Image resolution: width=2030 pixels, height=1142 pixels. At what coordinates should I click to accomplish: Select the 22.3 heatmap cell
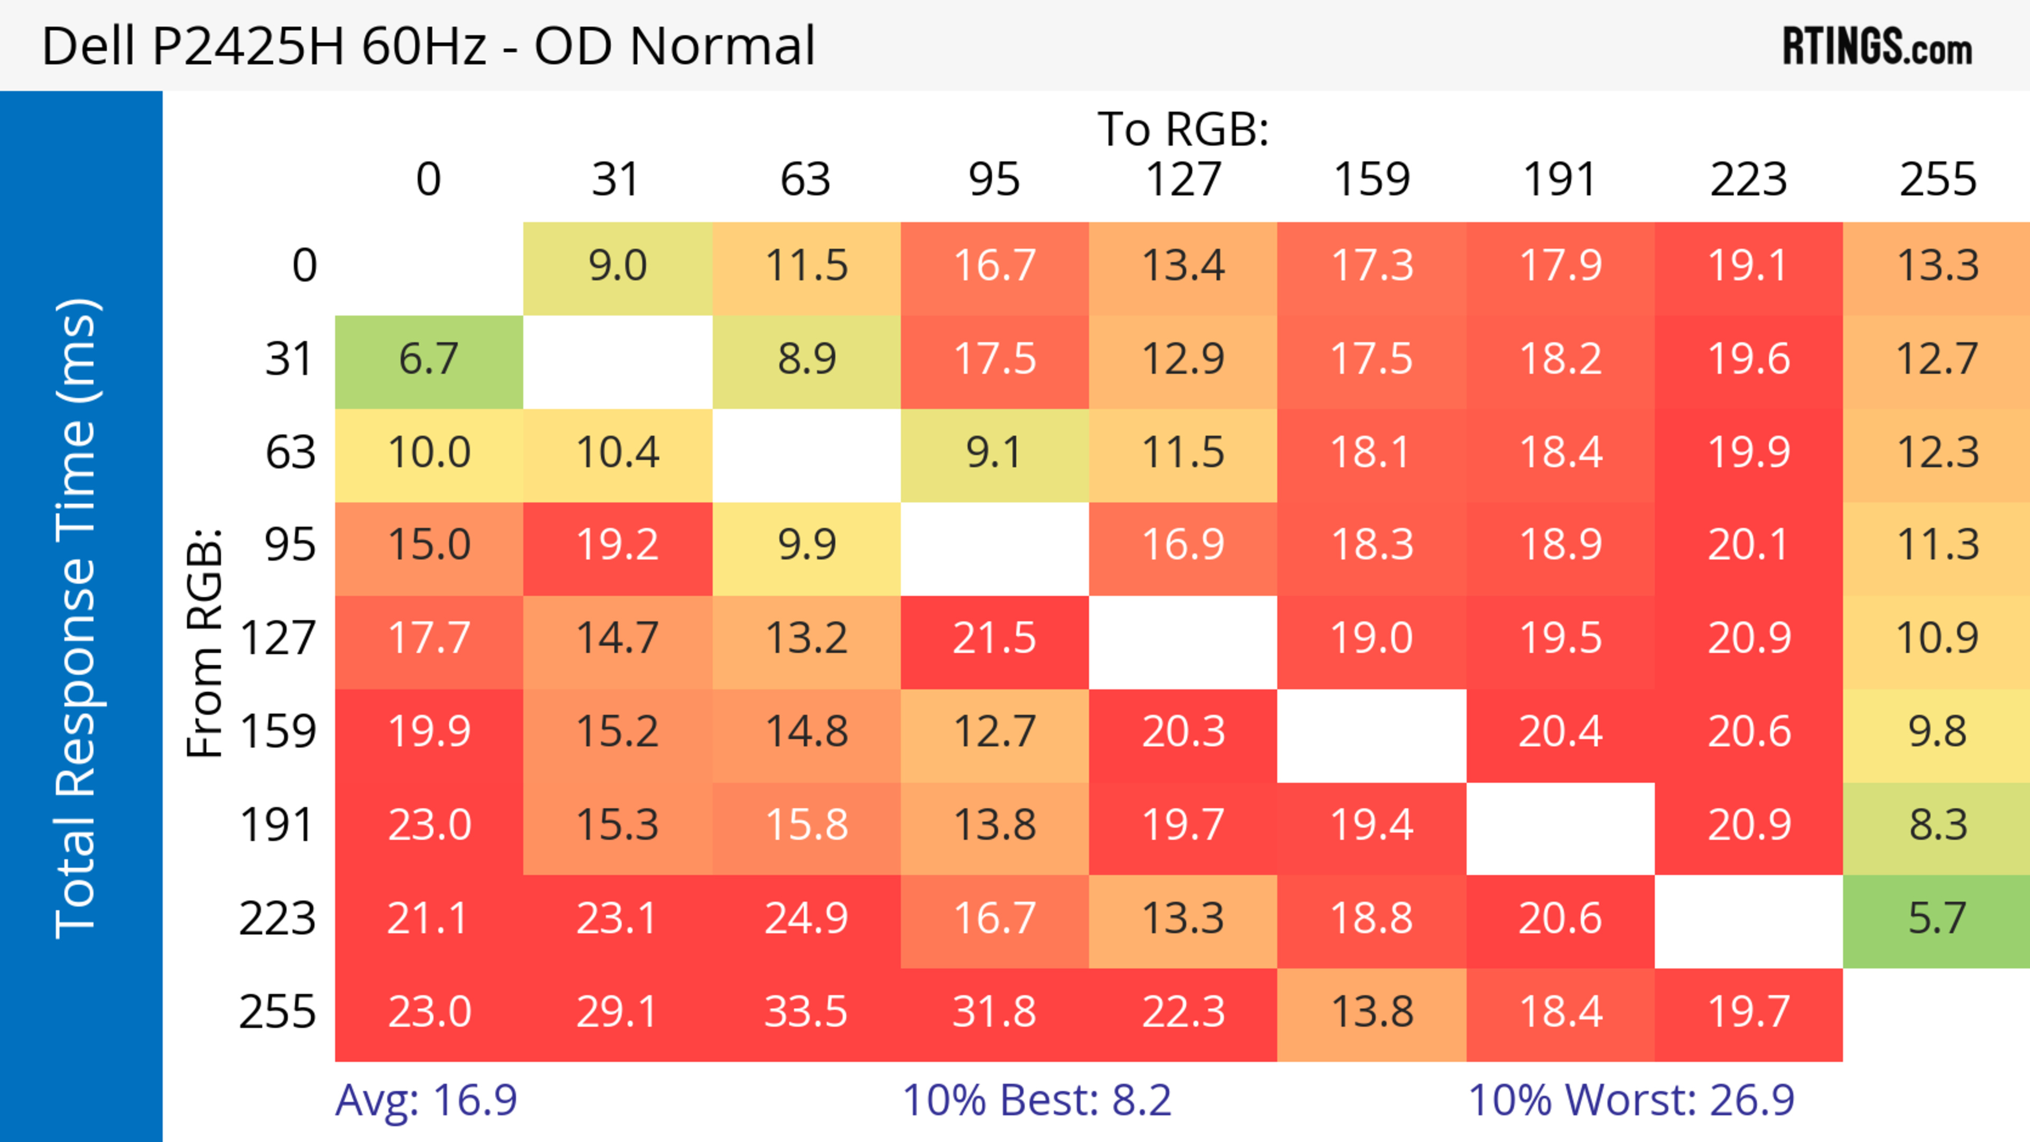[x=1183, y=1012]
